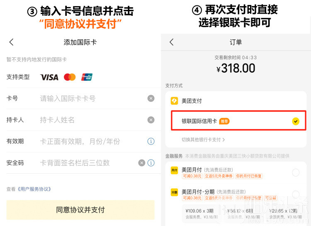The image size is (311, 226).
Task: Go back from the 订单 page
Action: click(x=172, y=42)
